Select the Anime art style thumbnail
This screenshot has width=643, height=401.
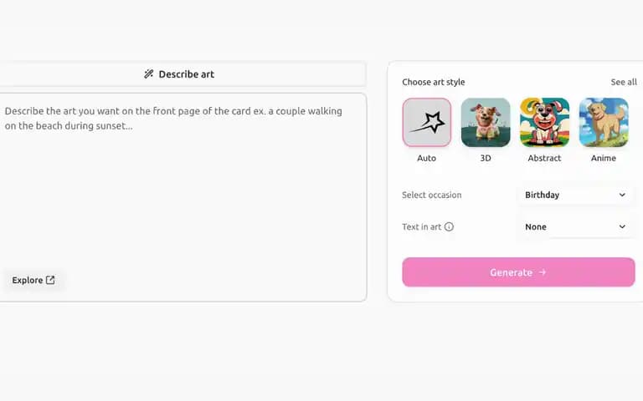604,122
